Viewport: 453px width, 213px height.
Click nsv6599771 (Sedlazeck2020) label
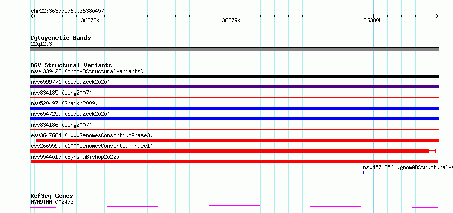[x=70, y=82]
